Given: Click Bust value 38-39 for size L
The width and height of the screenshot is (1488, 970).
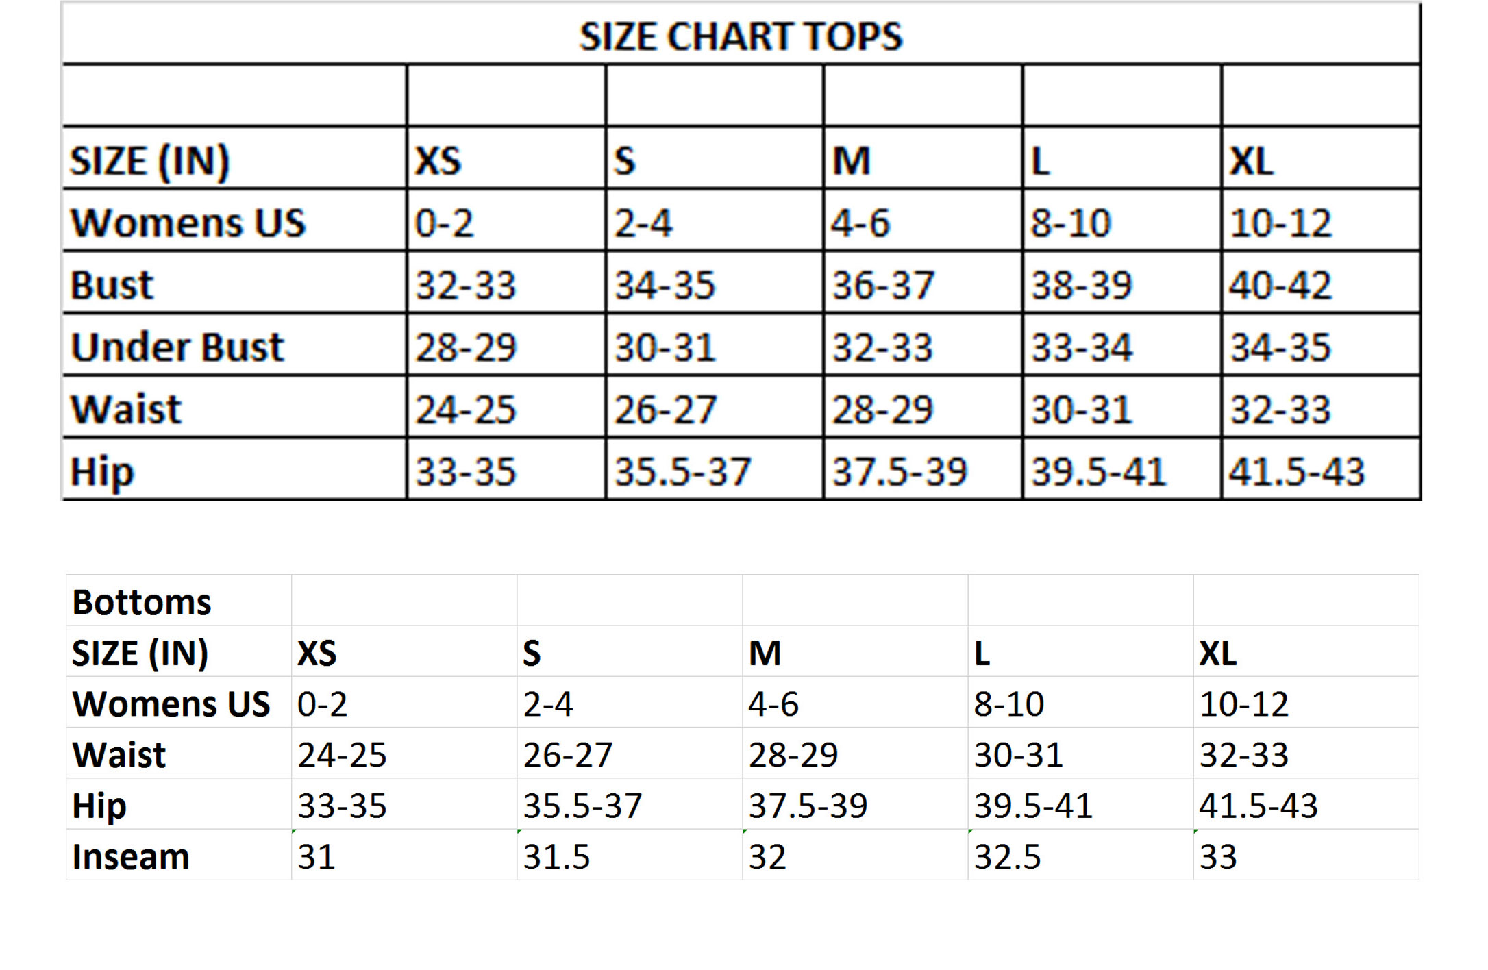Looking at the screenshot, I should click(1082, 286).
